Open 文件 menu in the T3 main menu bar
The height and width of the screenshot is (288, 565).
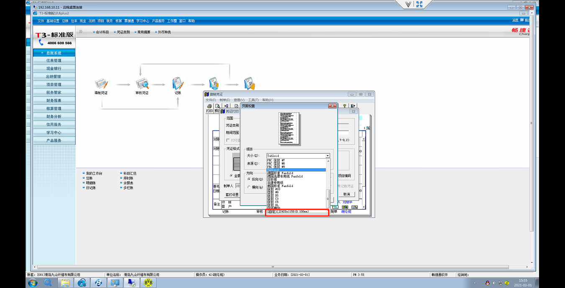pyautogui.click(x=41, y=21)
